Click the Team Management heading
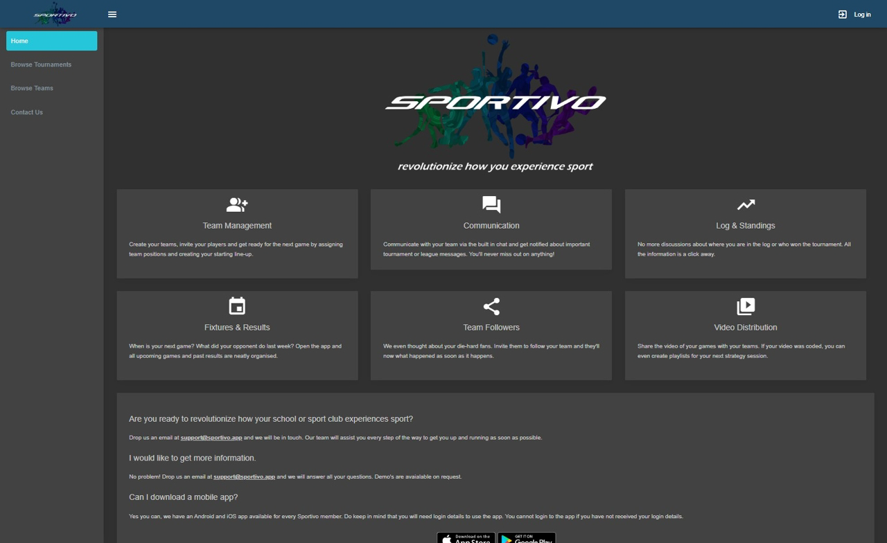This screenshot has height=543, width=887. tap(237, 226)
